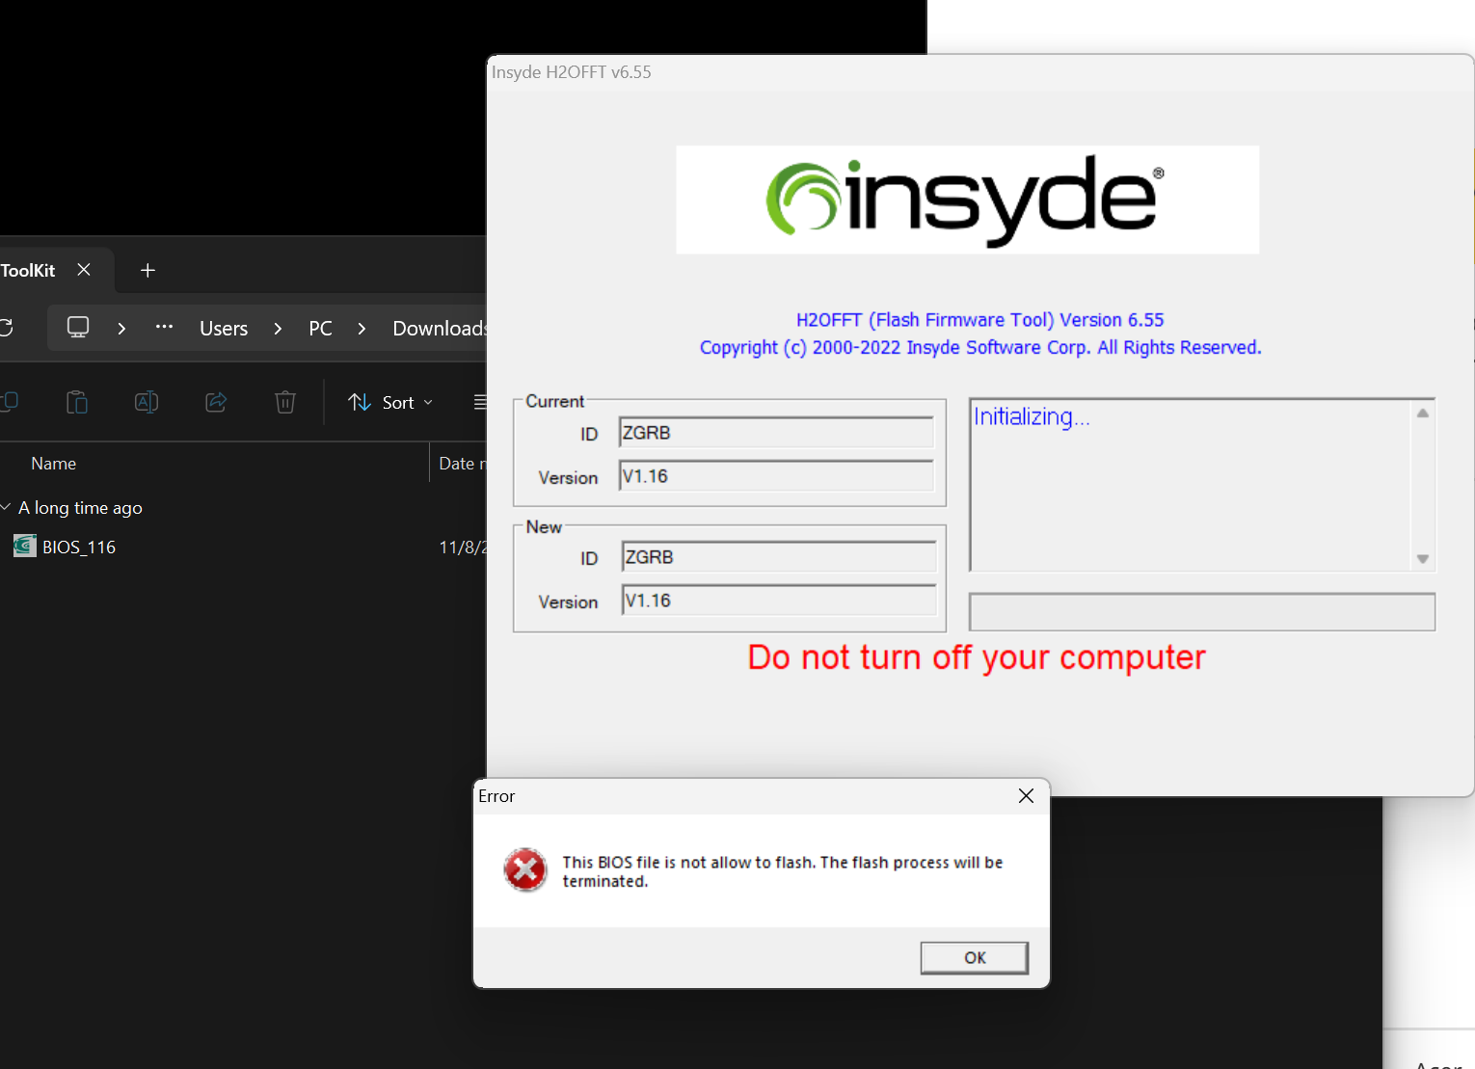The image size is (1475, 1069).
Task: Click the Insyde logo banner
Action: click(967, 200)
